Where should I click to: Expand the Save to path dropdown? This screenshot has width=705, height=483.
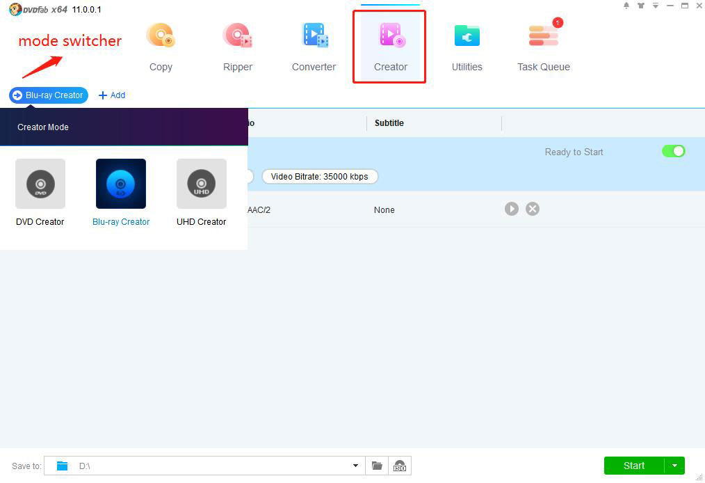pyautogui.click(x=355, y=466)
